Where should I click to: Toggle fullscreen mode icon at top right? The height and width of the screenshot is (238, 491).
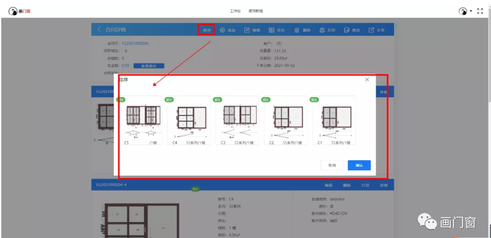(x=480, y=11)
